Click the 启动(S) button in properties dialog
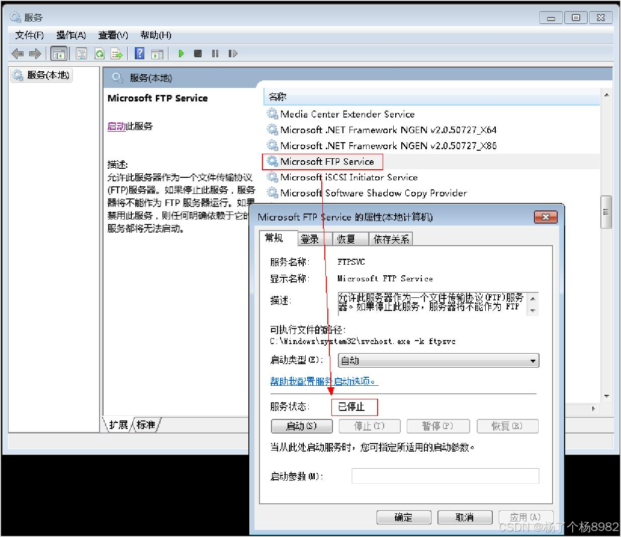621x537 pixels. [x=302, y=426]
